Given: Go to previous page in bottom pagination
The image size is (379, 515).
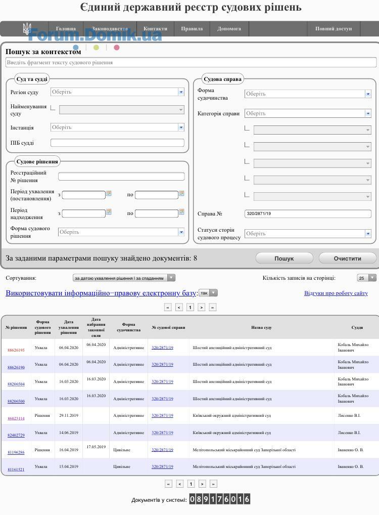Looking at the screenshot, I should pos(179,484).
